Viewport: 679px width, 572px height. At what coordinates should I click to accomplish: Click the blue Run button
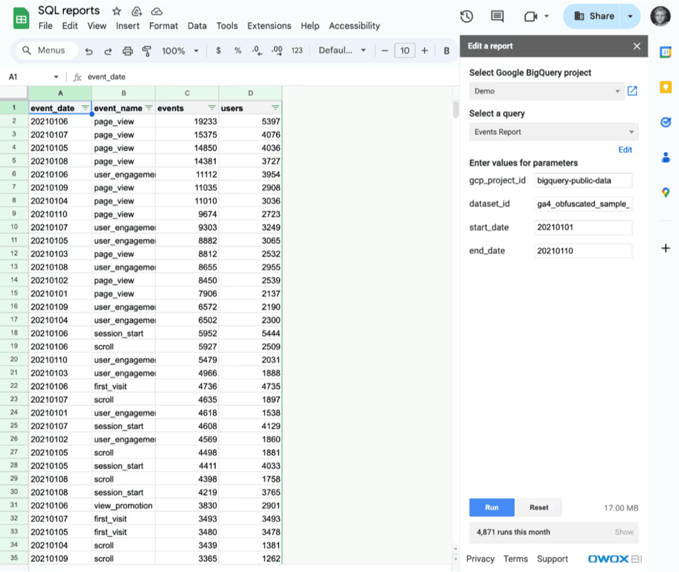[491, 507]
